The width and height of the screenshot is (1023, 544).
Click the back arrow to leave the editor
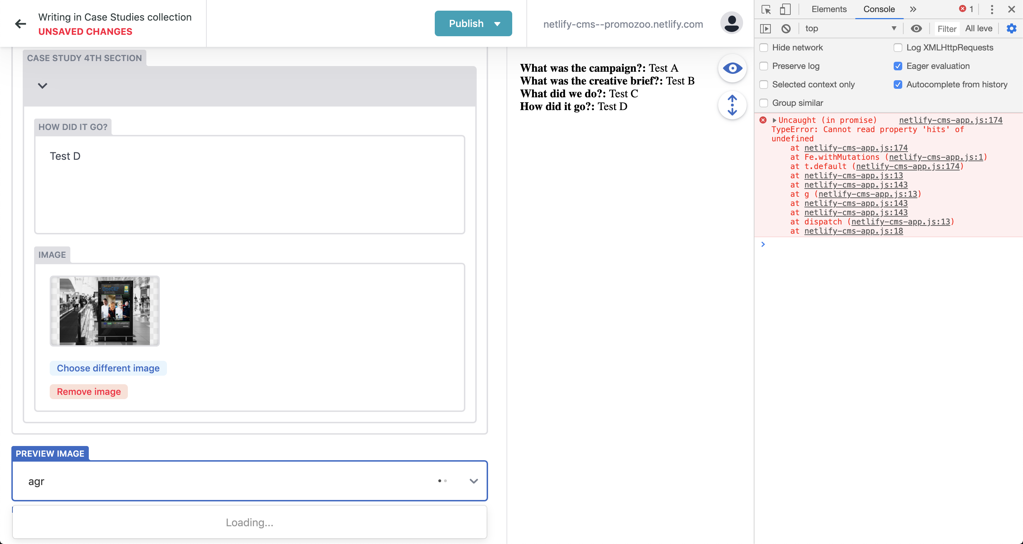tap(20, 24)
